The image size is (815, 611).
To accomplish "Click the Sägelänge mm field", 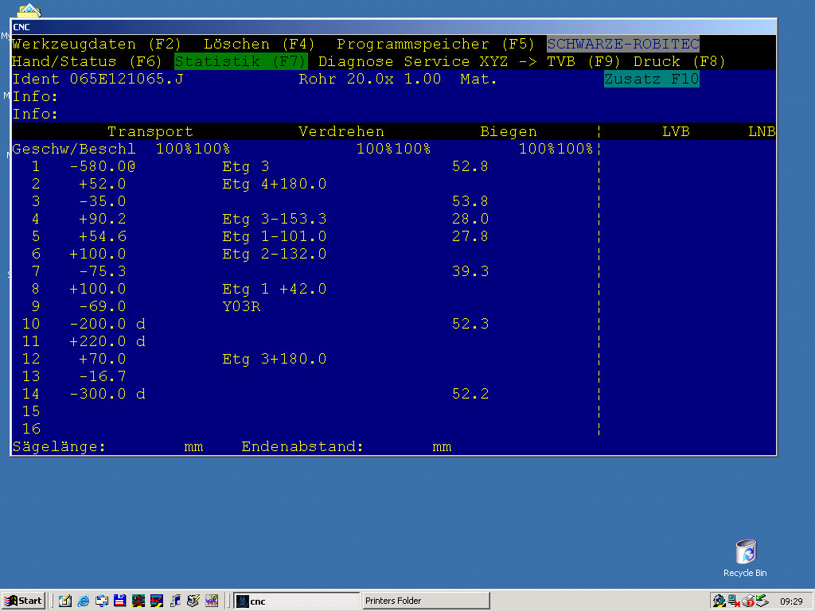I will 107,447.
